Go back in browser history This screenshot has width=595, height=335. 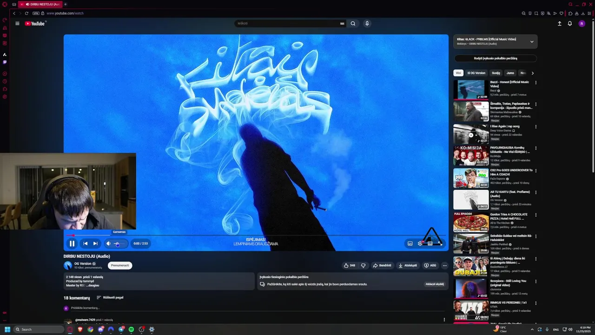14,13
